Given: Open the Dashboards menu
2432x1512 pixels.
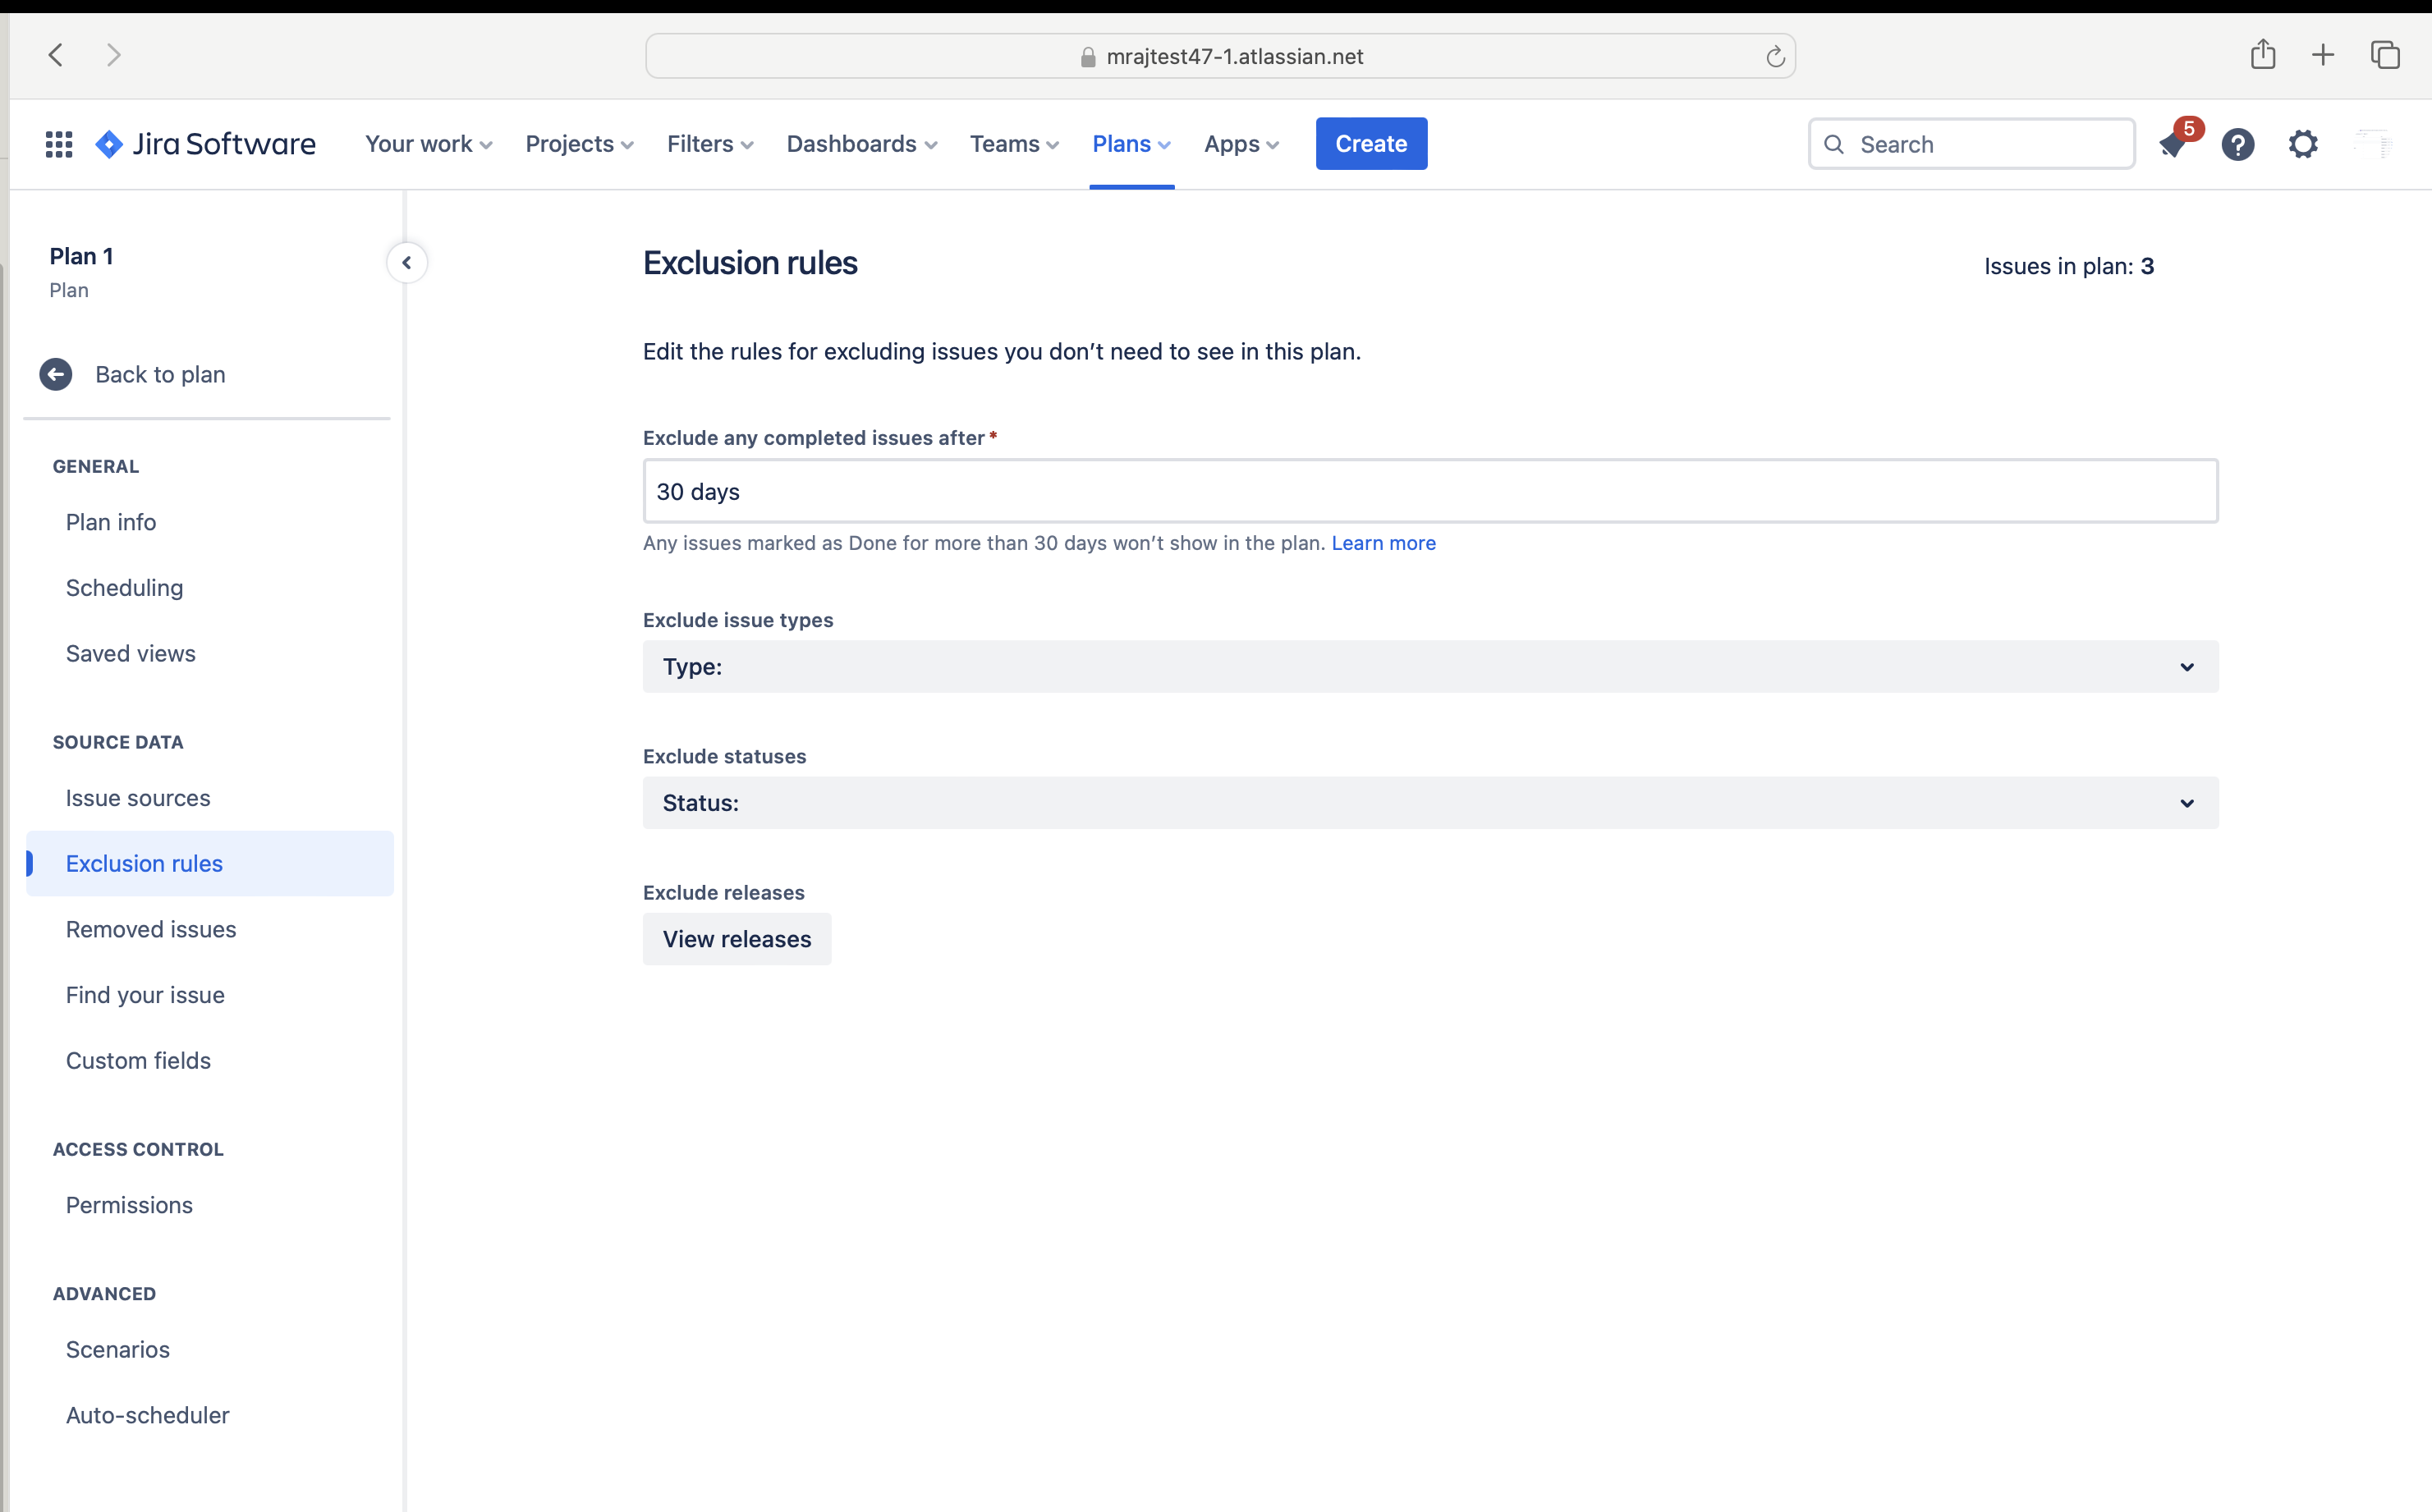Looking at the screenshot, I should [x=860, y=143].
